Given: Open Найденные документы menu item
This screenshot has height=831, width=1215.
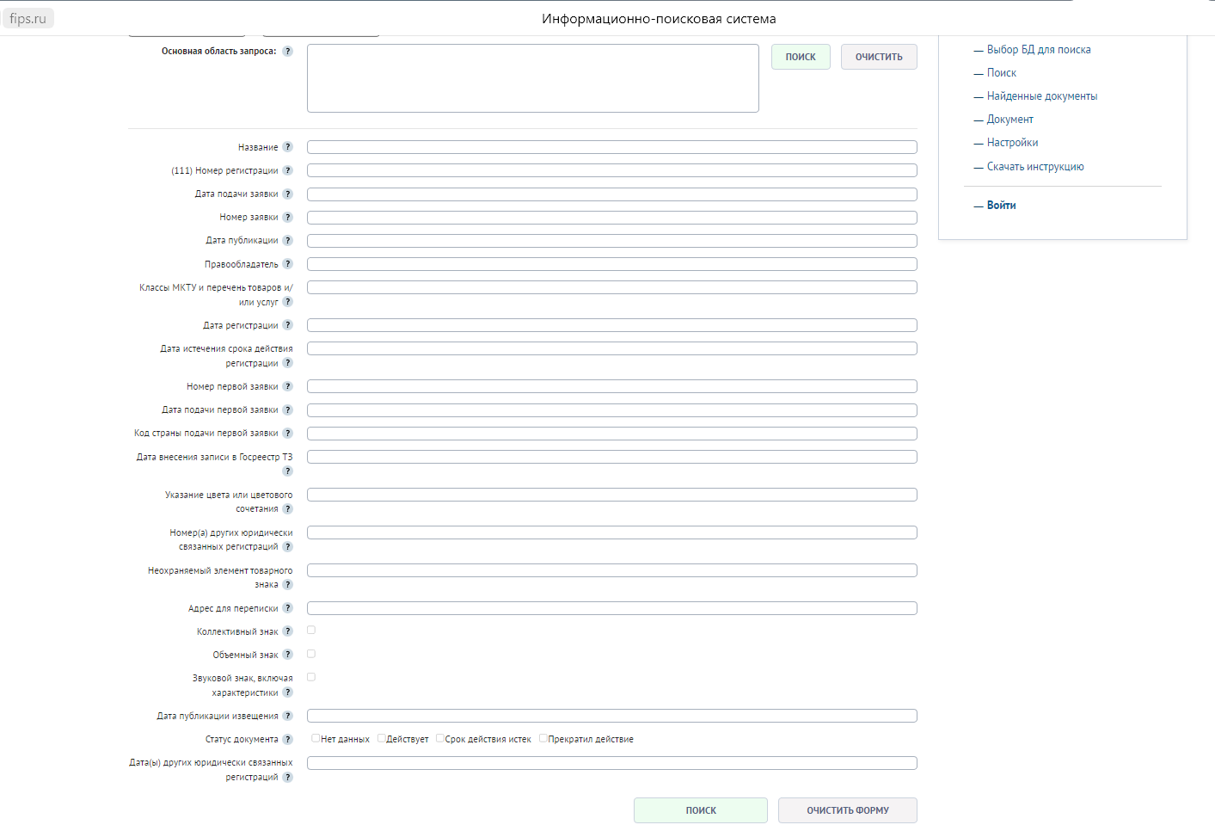Looking at the screenshot, I should [1042, 96].
